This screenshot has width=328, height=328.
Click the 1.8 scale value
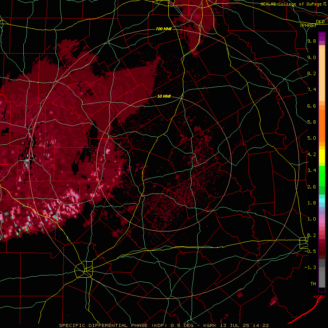(x=312, y=203)
